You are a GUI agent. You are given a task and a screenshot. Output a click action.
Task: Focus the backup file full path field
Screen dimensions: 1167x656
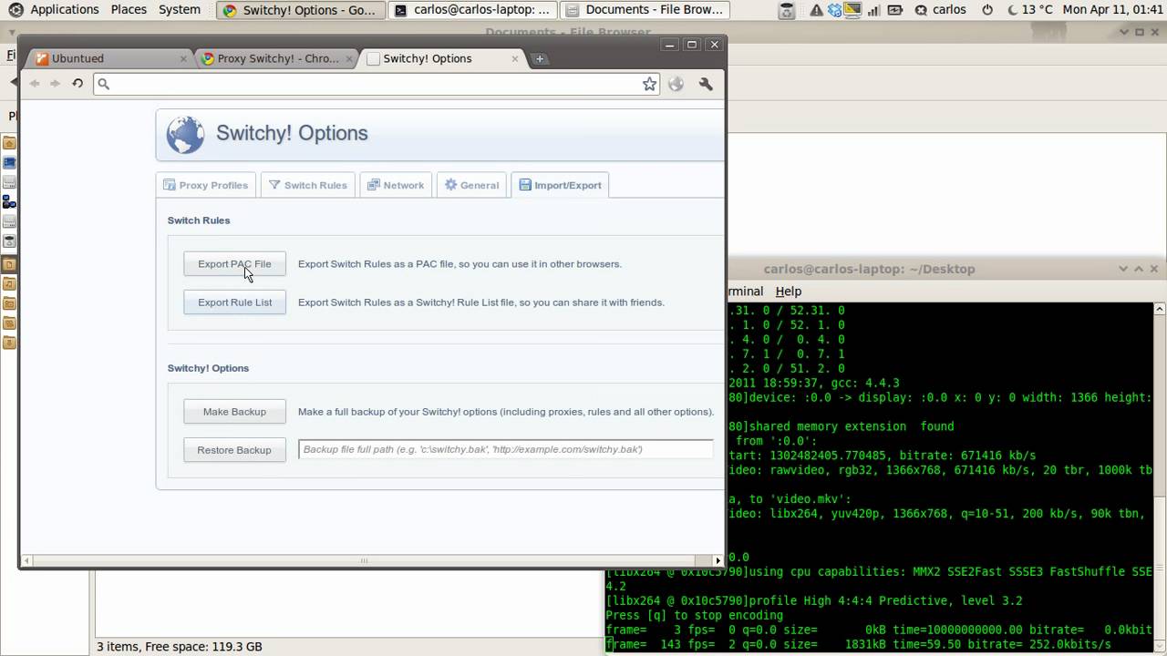click(x=505, y=449)
